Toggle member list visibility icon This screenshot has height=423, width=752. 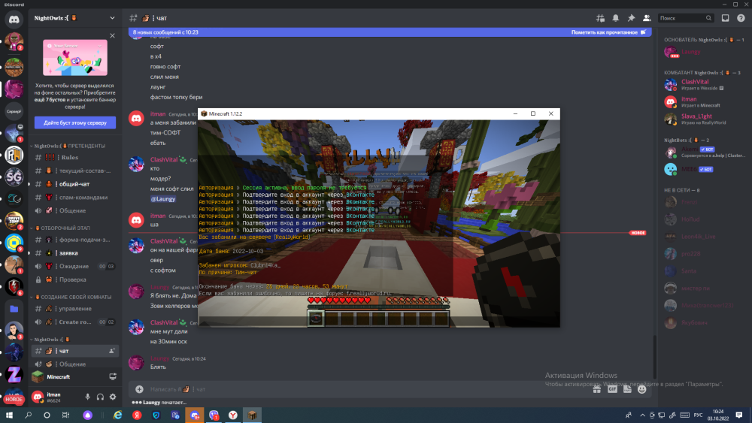click(647, 18)
